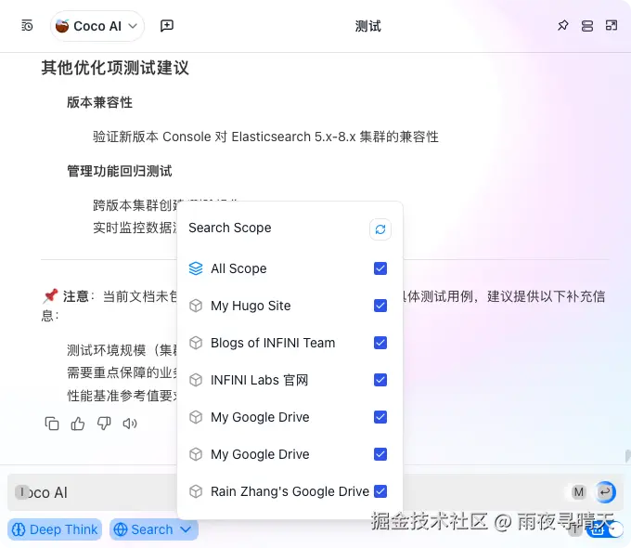Click the coconut logo in the assistant selector
Viewport: 631px width, 548px height.
click(x=62, y=26)
